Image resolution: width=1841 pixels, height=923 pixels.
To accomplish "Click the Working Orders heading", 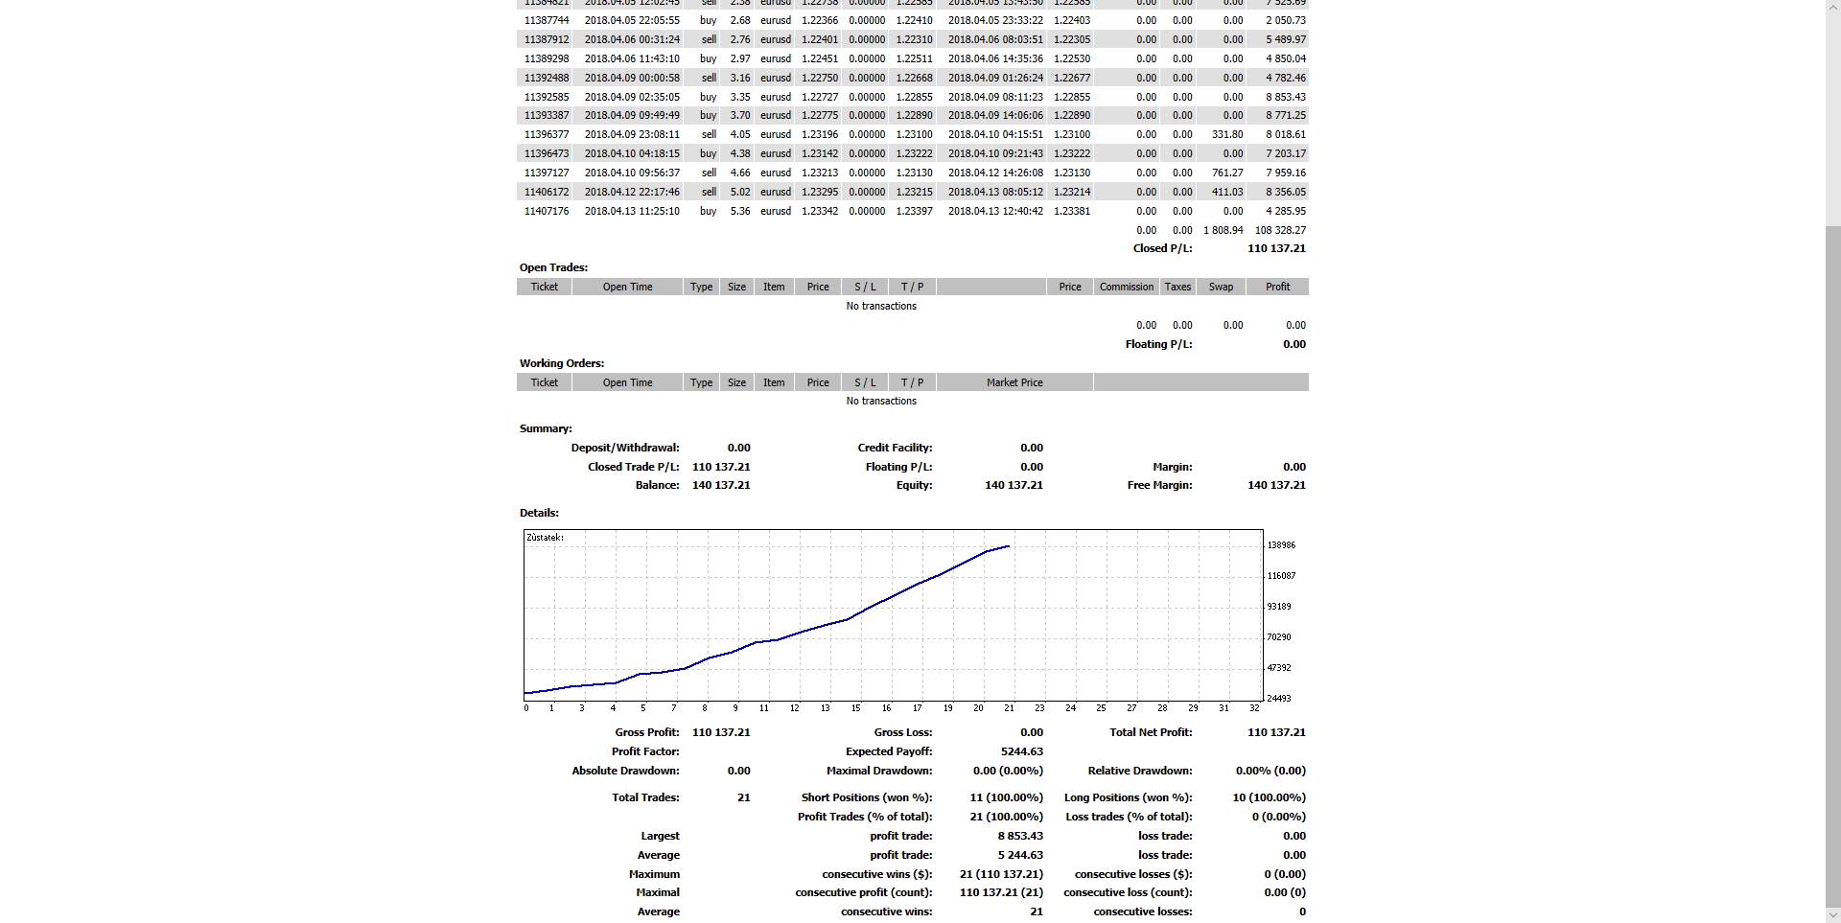I will [x=562, y=363].
